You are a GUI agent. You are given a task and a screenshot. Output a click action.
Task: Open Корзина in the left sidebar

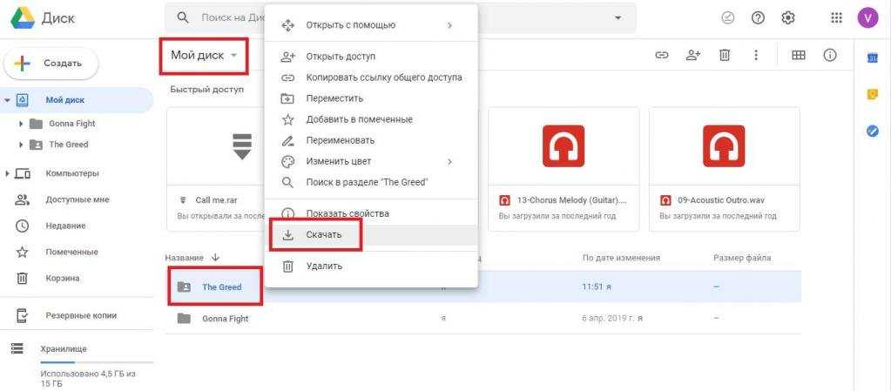63,278
